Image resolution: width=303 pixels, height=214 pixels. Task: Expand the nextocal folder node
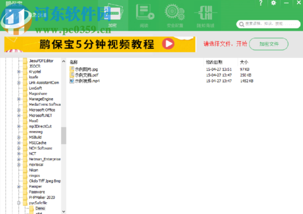[x=19, y=164]
